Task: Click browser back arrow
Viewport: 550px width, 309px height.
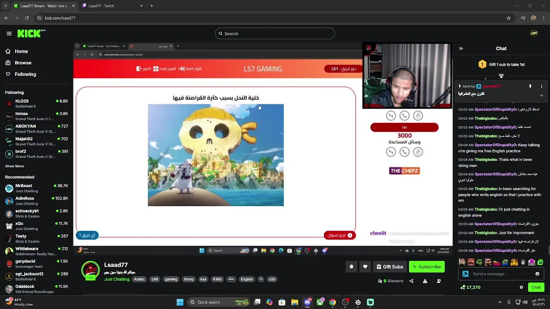Action: coord(6,18)
